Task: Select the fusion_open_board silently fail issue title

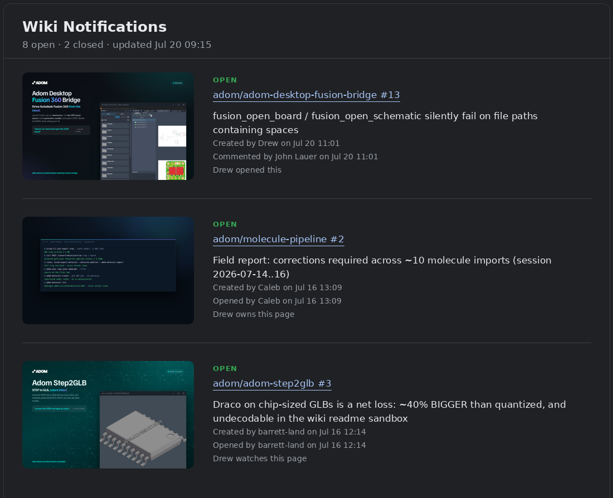Action: (375, 123)
